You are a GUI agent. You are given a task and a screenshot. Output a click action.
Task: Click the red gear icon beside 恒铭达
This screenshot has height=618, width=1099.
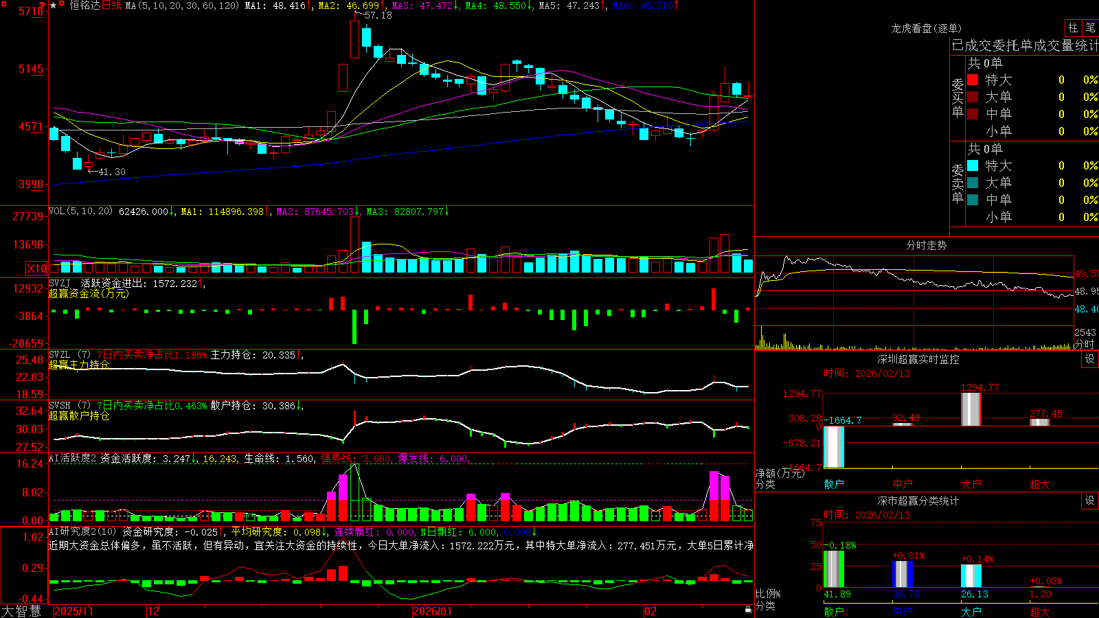click(x=61, y=3)
